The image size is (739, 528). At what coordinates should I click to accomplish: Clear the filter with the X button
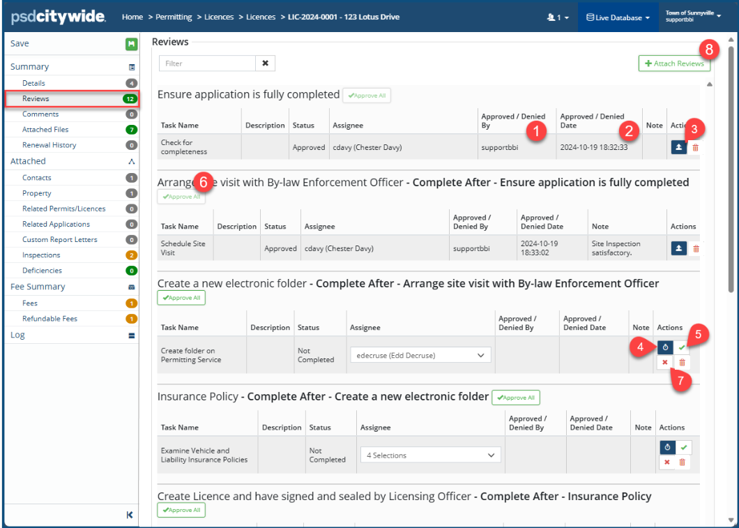pos(265,63)
